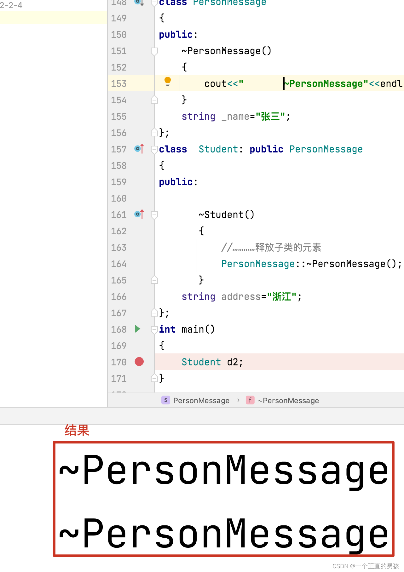Click the fold end marker on line 167
This screenshot has height=572, width=404.
154,313
